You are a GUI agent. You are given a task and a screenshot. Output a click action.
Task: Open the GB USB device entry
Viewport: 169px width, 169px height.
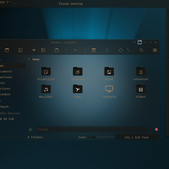(7, 119)
